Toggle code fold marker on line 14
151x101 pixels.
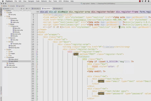(37, 35)
